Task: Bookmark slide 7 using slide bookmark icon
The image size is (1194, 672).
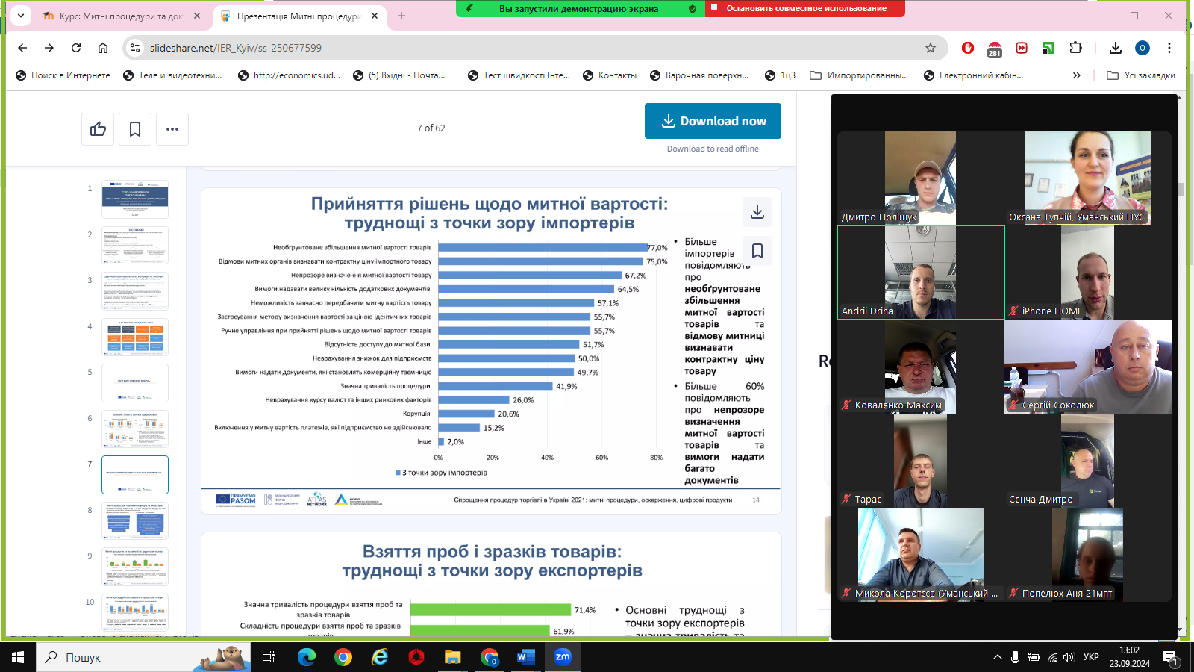Action: tap(757, 251)
